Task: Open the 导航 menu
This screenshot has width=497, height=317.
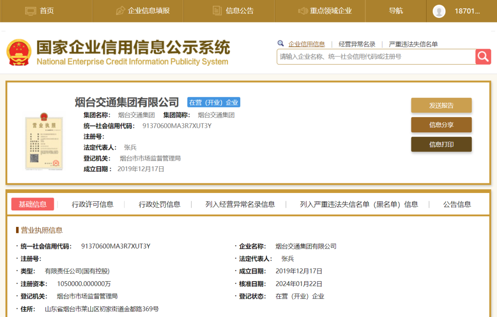Action: pos(396,11)
